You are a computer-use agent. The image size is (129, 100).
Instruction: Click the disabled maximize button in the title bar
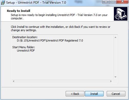pos(113,2)
